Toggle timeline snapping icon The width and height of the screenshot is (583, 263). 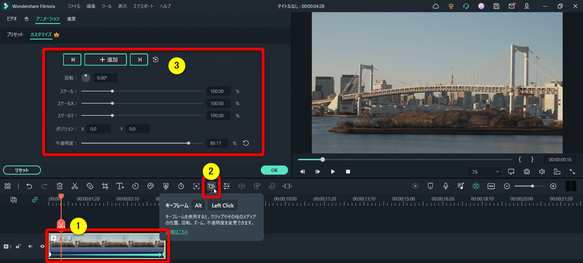[x=476, y=186]
